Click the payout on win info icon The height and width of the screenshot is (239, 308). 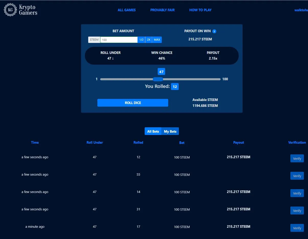pos(214,31)
